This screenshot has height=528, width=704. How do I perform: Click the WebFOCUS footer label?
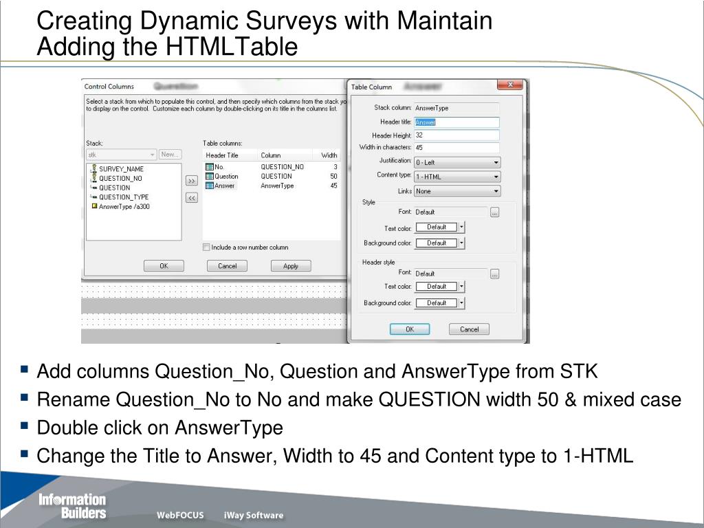point(180,515)
